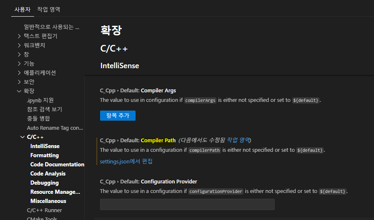Go to Code Analysis subsection

(x=48, y=174)
